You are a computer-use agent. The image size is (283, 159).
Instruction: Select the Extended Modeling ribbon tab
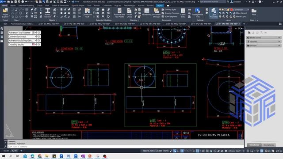point(26,6)
